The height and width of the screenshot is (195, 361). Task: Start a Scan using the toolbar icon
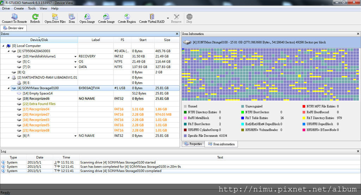point(72,17)
